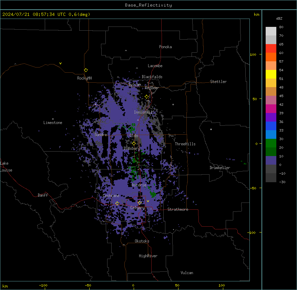This screenshot has width=297, height=290.
Task: Click the slate-purple 10 dBZ legend swatch
Action: (271, 160)
